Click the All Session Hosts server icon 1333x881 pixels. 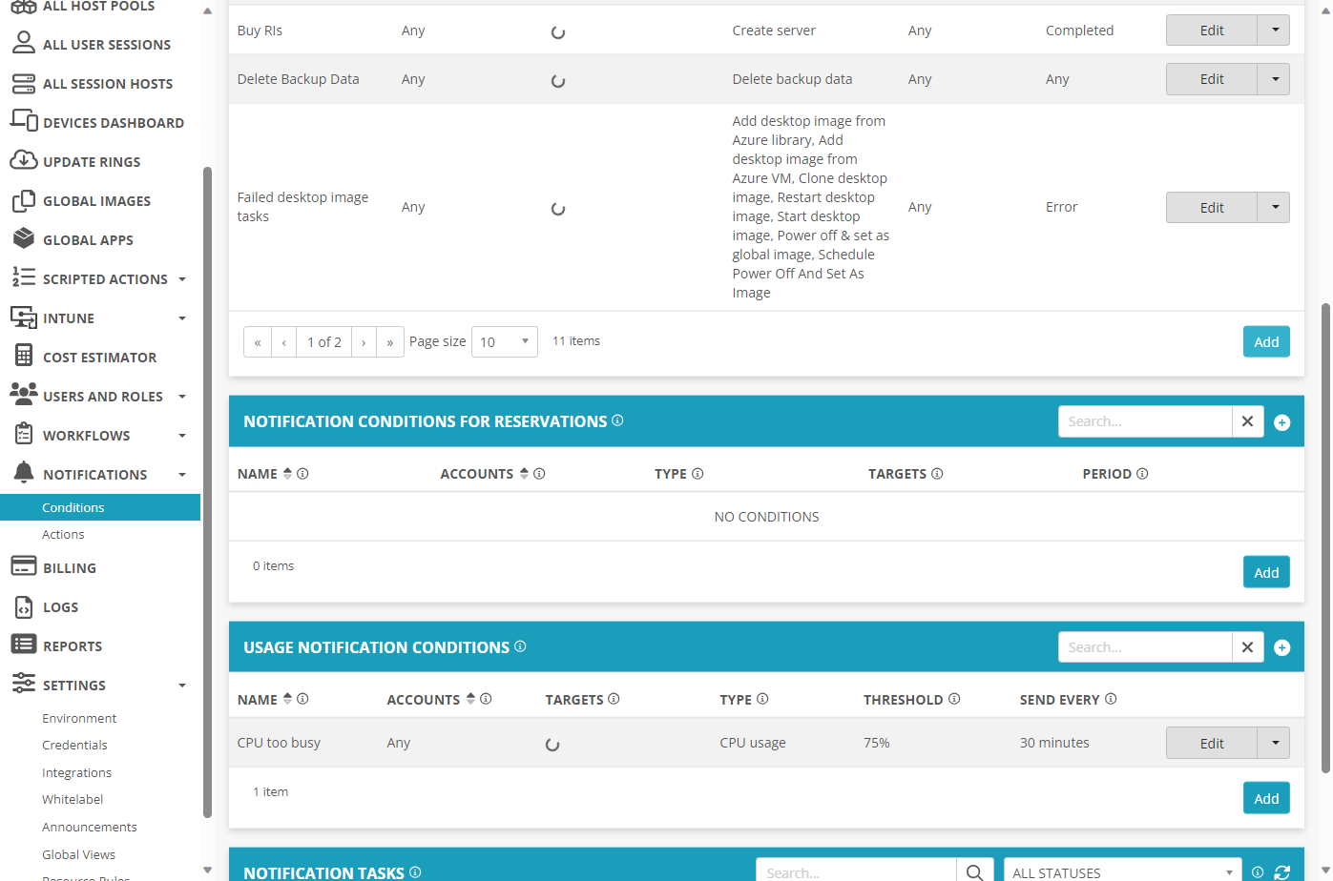[24, 83]
